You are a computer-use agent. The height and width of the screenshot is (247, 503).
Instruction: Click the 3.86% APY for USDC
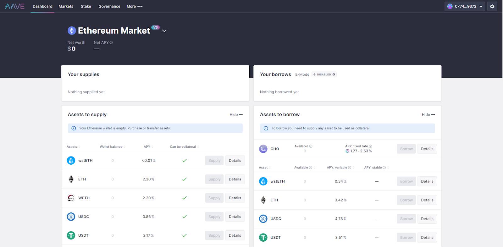click(148, 217)
